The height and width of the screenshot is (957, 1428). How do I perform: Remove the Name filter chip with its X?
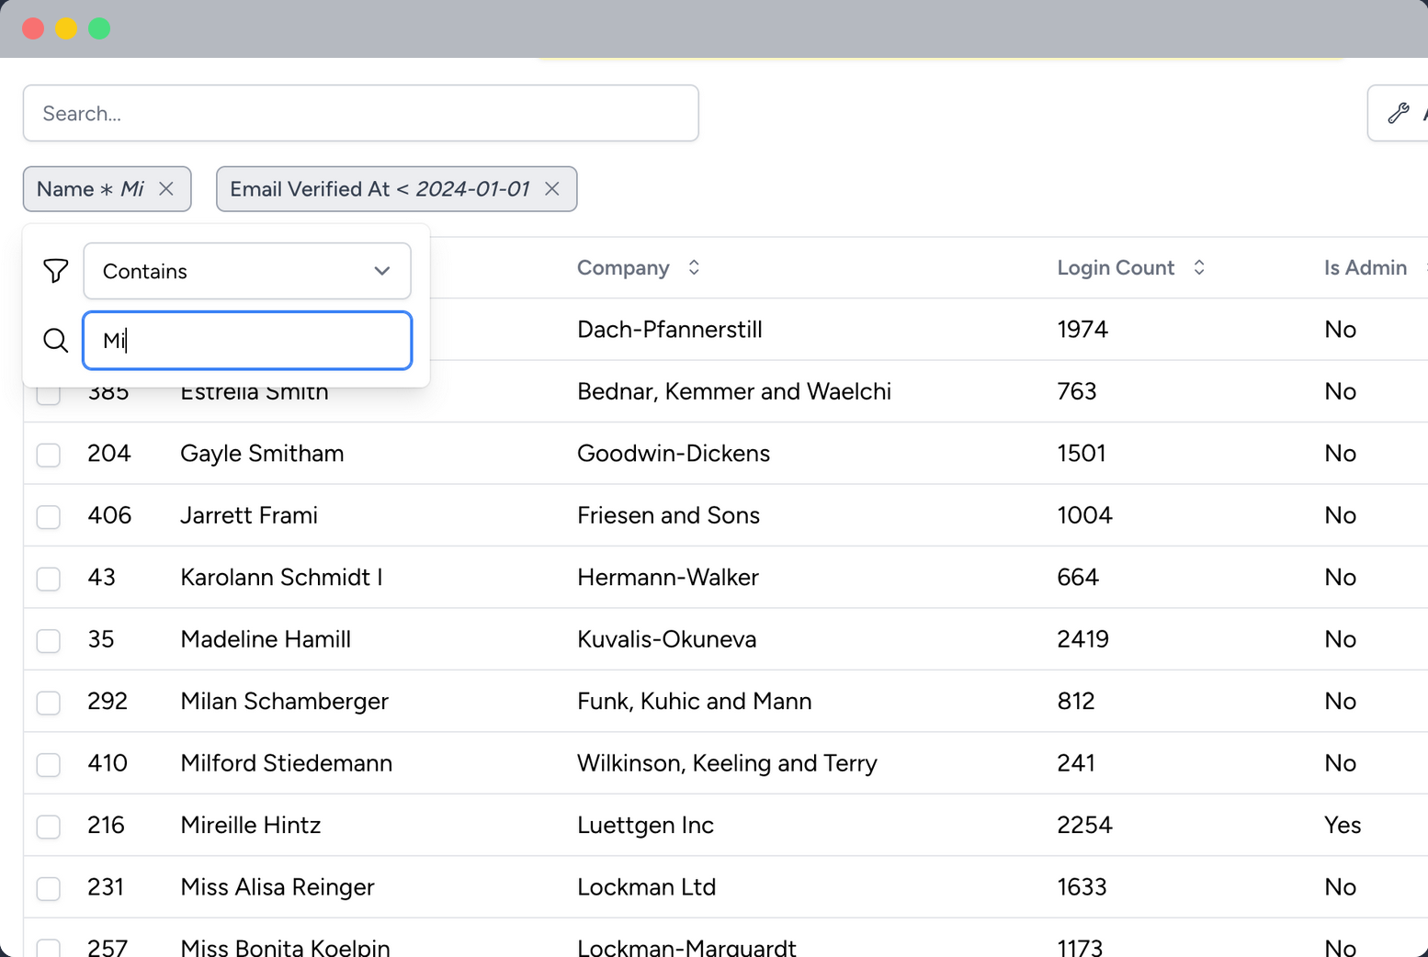tap(166, 188)
